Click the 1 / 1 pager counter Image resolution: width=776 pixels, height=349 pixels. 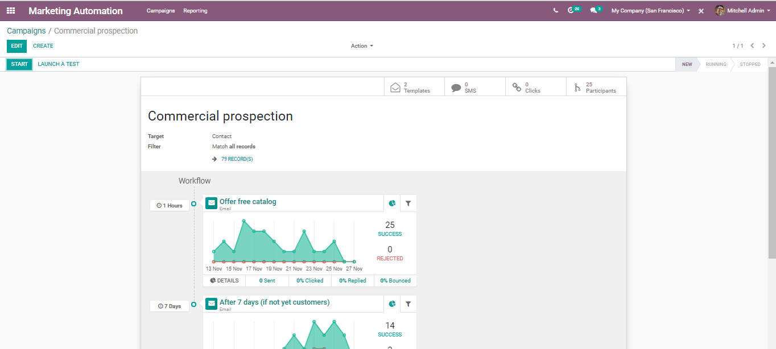click(x=738, y=46)
